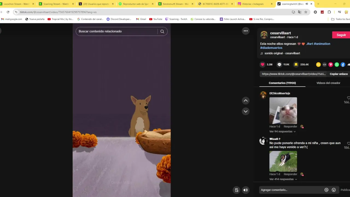
Task: Mention a user with the @ icon
Action: point(326,190)
